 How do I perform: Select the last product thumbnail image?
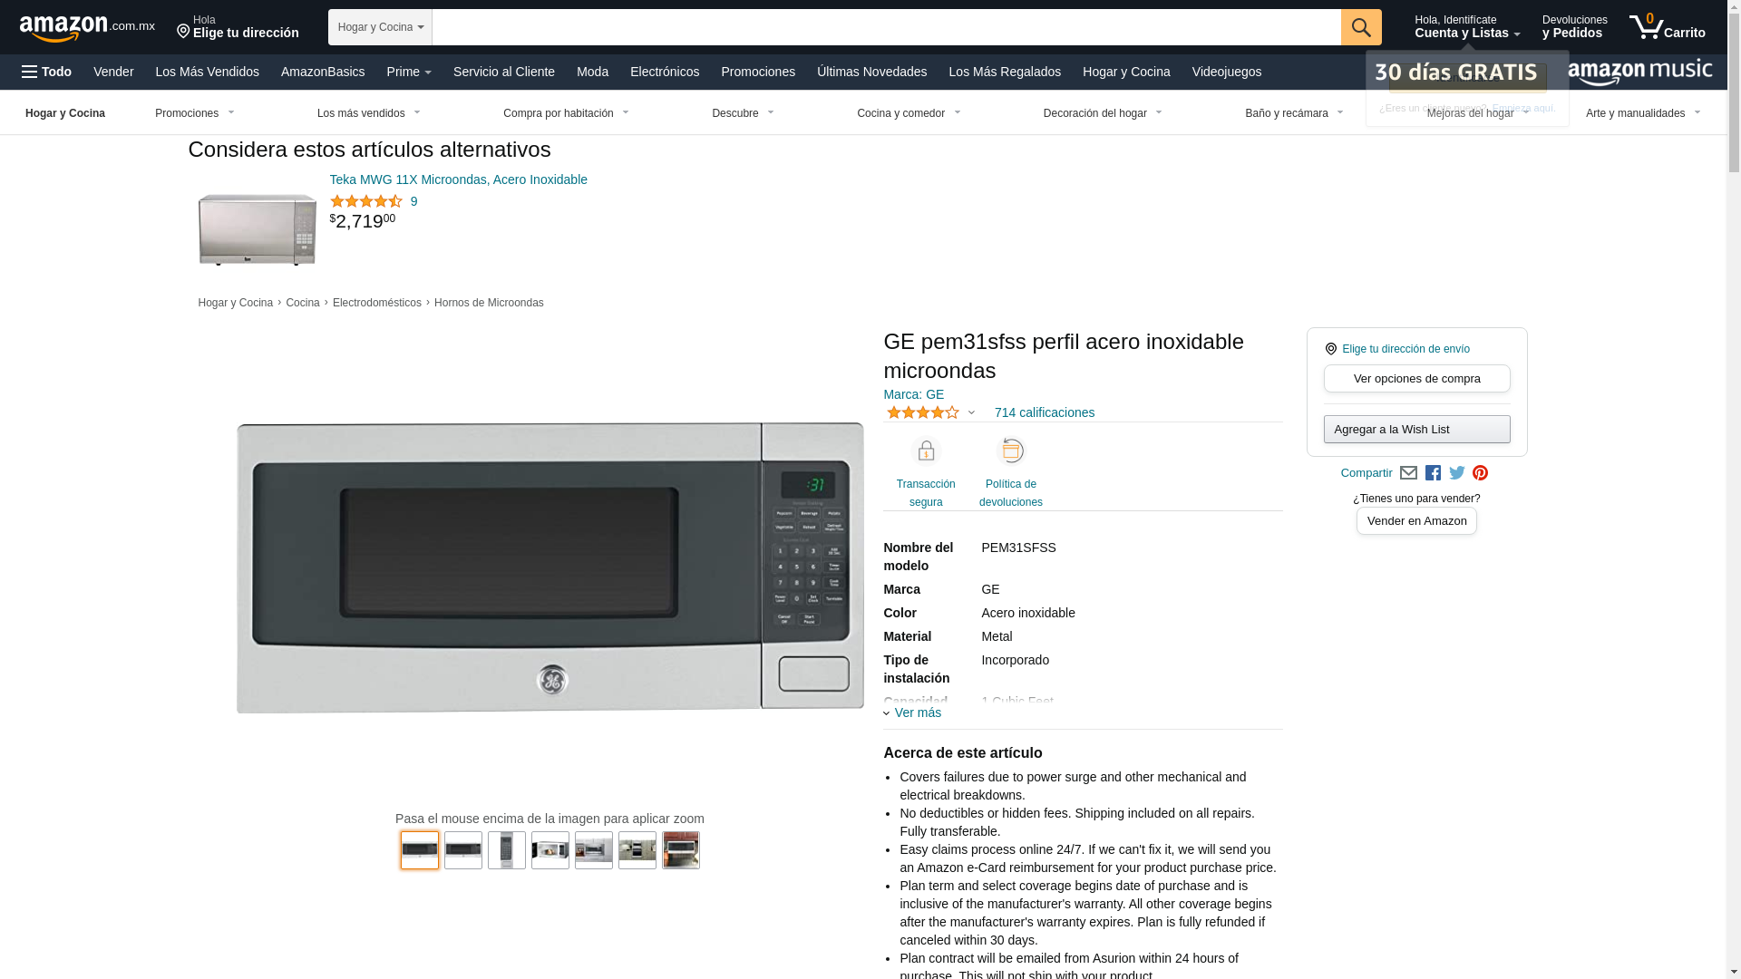tap(681, 850)
